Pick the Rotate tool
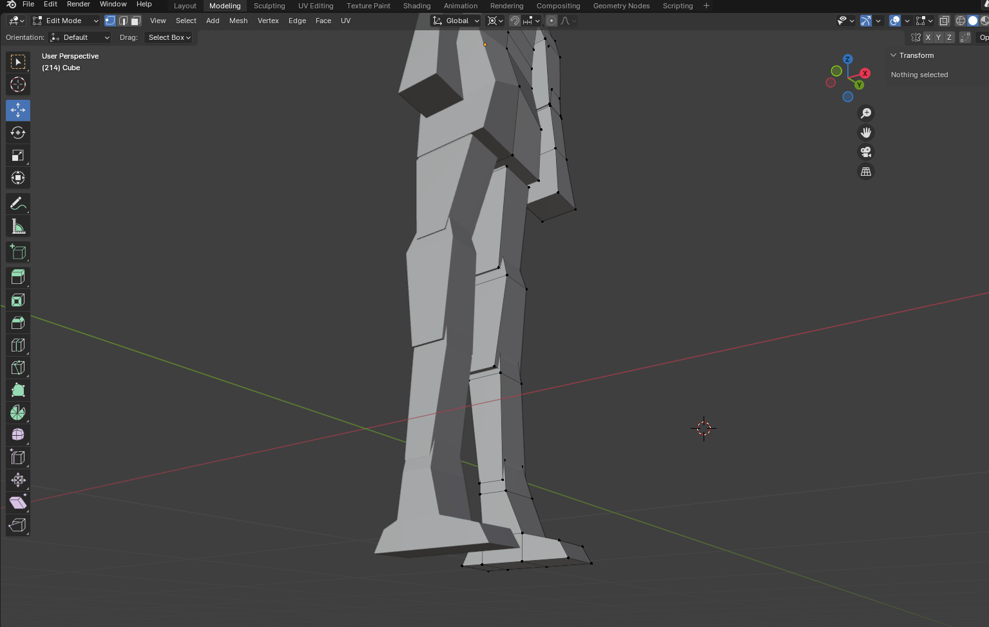 18,133
